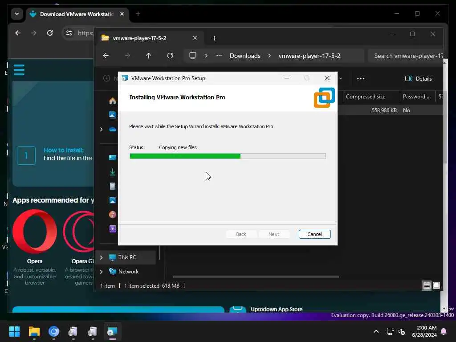Viewport: 456px width, 342px height.
Task: Toggle the Details pane
Action: coord(418,78)
